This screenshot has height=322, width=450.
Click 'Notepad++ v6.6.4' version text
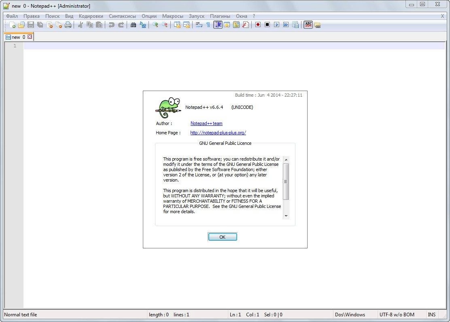point(204,107)
